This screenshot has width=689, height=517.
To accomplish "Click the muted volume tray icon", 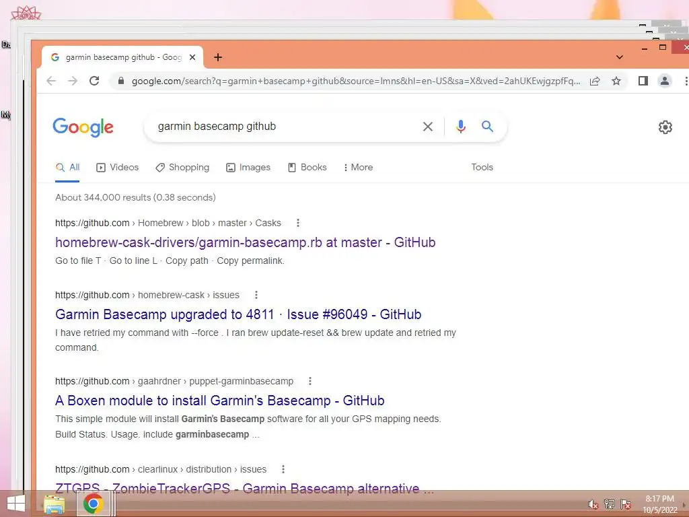I will click(x=593, y=504).
